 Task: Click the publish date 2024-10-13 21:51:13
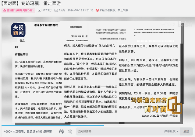pyautogui.click(x=80, y=10)
